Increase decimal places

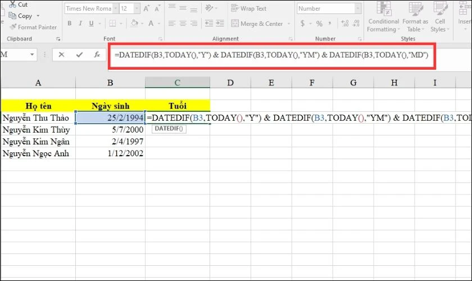345,23
